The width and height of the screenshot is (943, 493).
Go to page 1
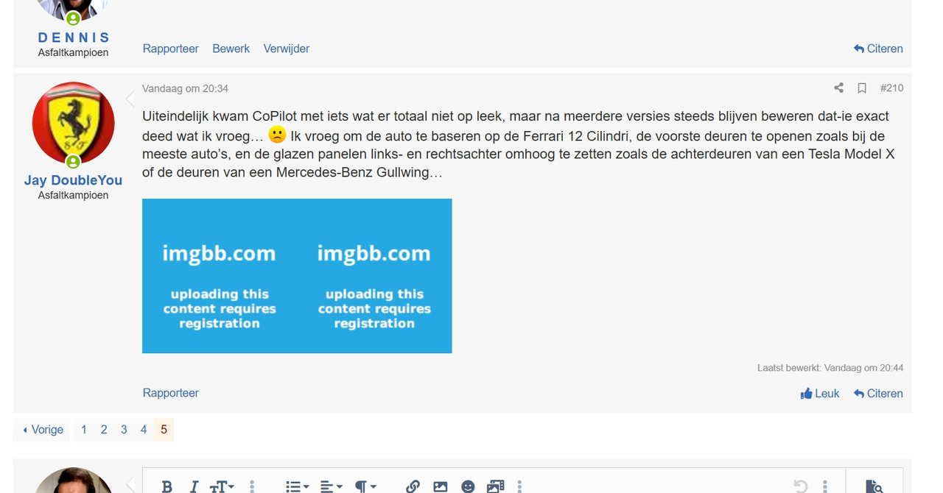point(84,430)
